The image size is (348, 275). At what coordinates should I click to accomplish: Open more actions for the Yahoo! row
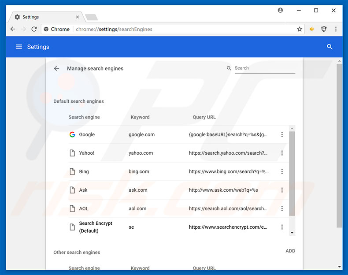(282, 152)
